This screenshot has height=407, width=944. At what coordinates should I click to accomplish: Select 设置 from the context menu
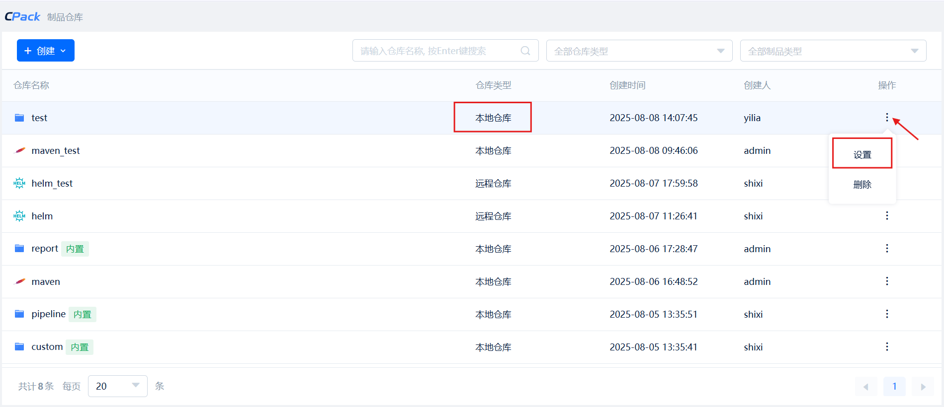862,154
